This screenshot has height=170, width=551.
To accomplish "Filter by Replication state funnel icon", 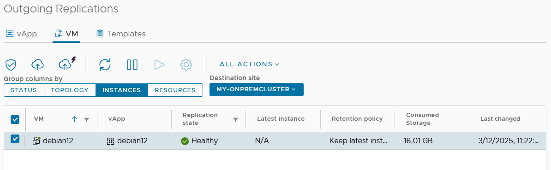I will pos(236,120).
